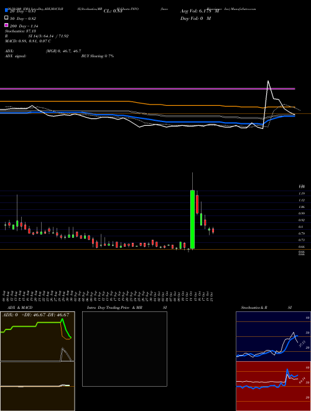This screenshot has width=311, height=411.
Task: Click the large green breakout candlestick
Action: coord(192,219)
